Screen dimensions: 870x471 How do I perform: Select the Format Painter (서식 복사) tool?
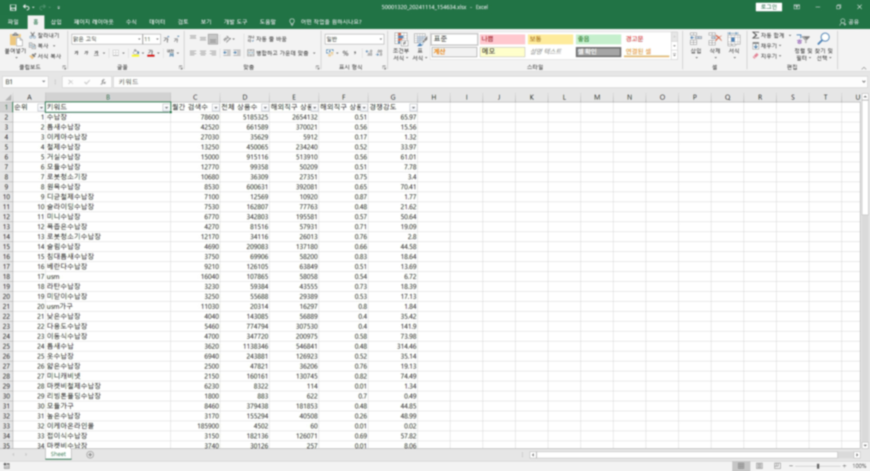tap(45, 56)
